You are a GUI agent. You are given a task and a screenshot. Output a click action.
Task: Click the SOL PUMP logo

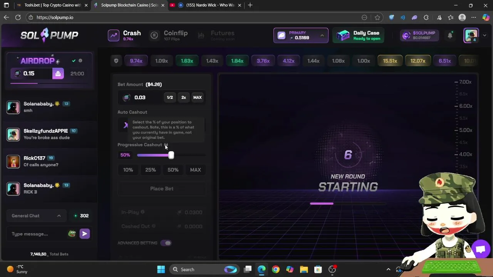tap(49, 35)
